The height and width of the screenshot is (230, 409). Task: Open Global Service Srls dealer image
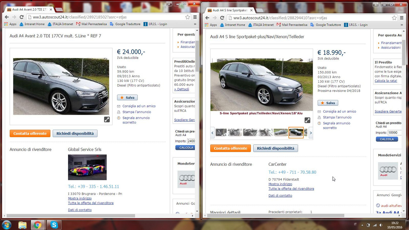click(x=87, y=167)
